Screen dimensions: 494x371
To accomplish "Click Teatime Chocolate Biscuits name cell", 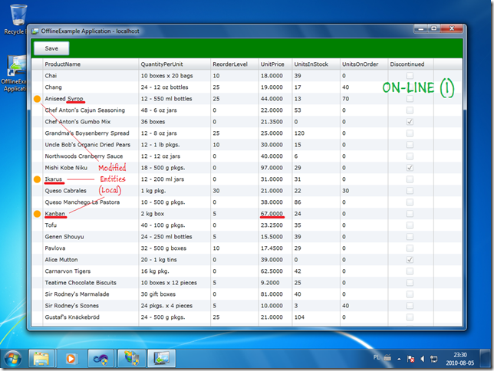I will tap(91, 283).
